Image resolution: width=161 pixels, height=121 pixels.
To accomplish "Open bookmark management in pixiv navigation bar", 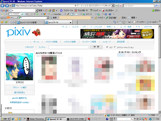I will click(x=89, y=42).
